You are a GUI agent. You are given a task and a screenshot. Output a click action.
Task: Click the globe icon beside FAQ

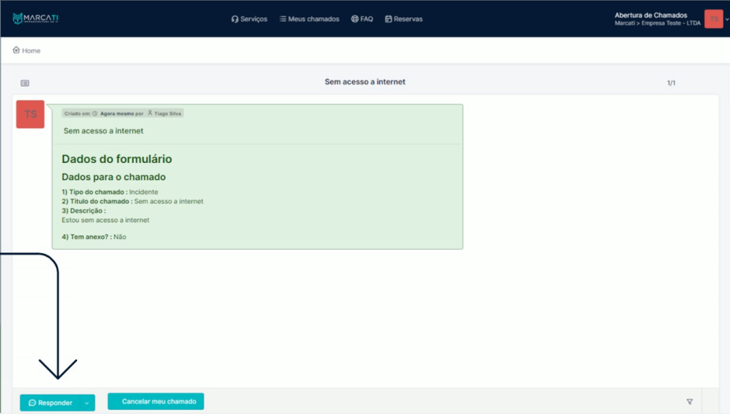point(354,19)
